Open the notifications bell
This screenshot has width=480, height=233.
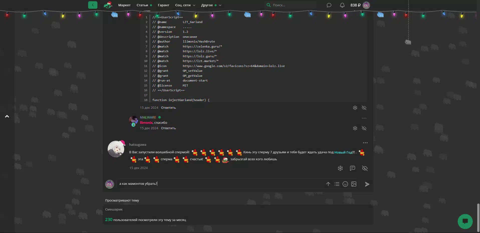coord(342,5)
